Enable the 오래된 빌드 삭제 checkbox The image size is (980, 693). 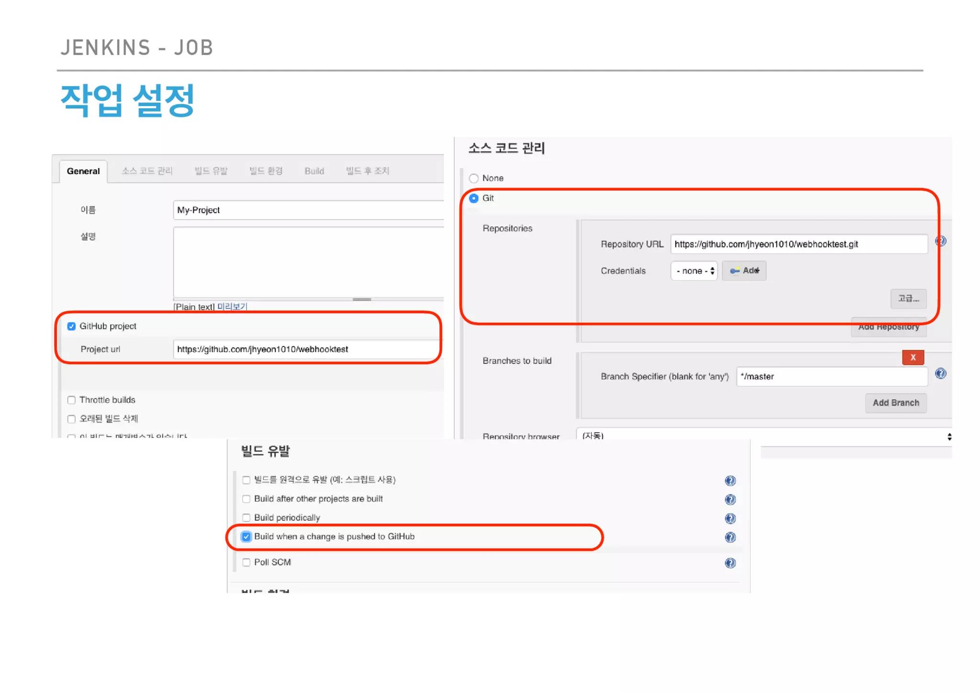pos(71,419)
